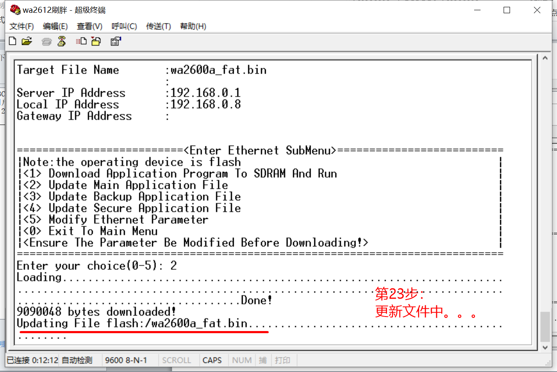Click the Open file toolbar icon
Image resolution: width=557 pixels, height=372 pixels.
coord(27,41)
